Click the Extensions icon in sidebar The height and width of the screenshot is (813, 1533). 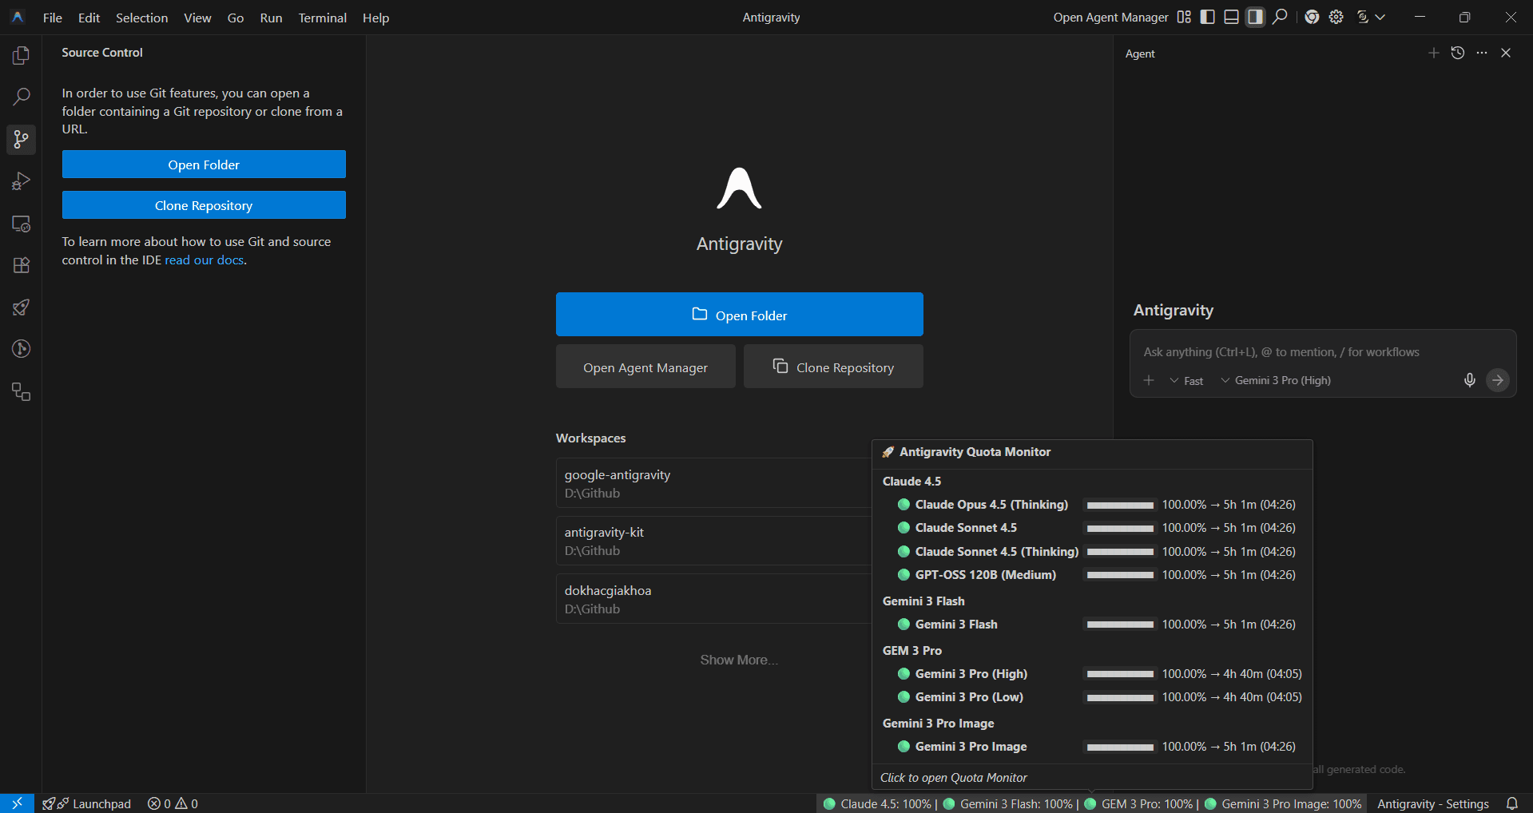click(21, 265)
